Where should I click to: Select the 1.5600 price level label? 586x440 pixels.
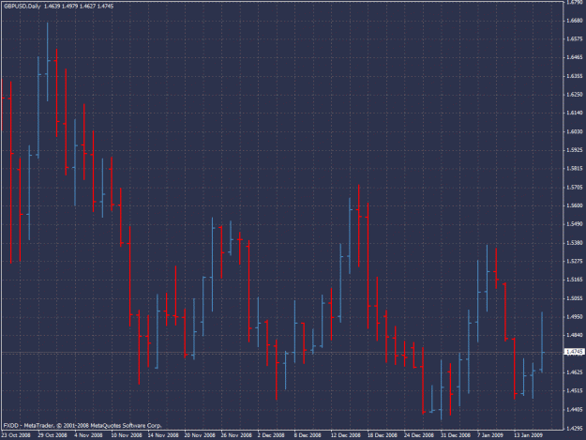pos(575,205)
